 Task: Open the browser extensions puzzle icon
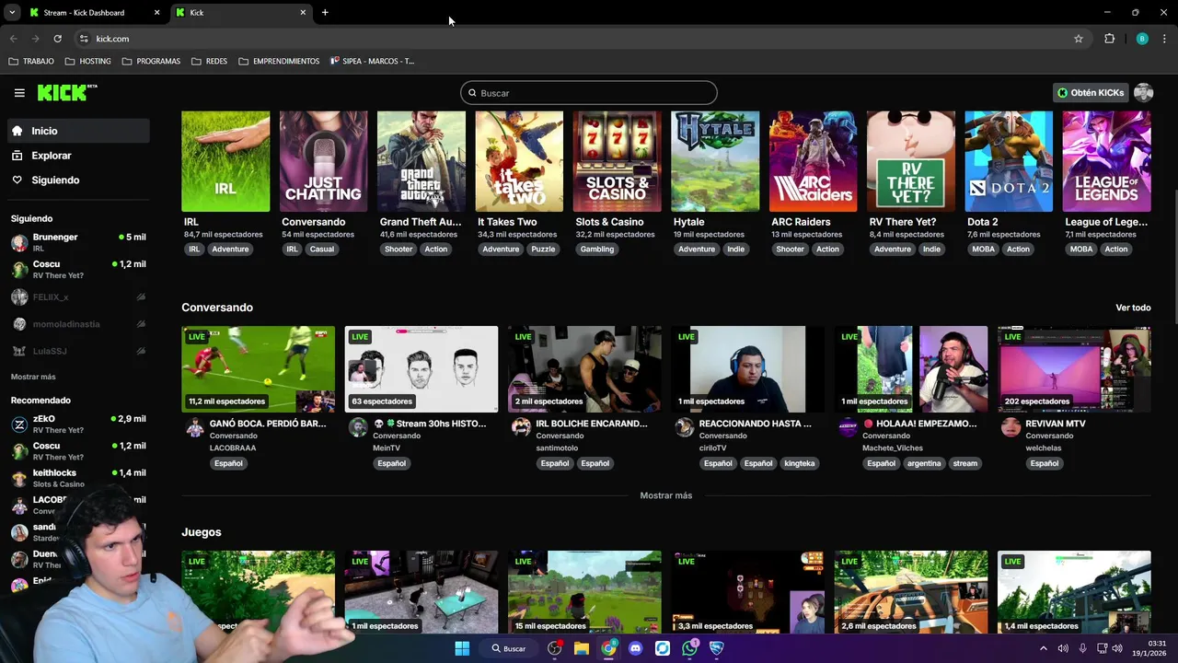1109,39
